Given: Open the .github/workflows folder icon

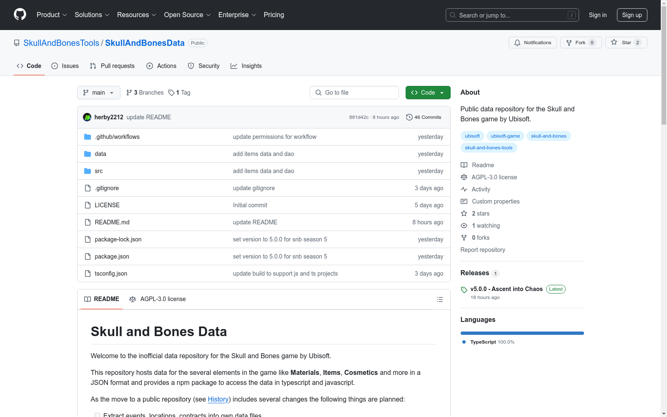Looking at the screenshot, I should [88, 137].
